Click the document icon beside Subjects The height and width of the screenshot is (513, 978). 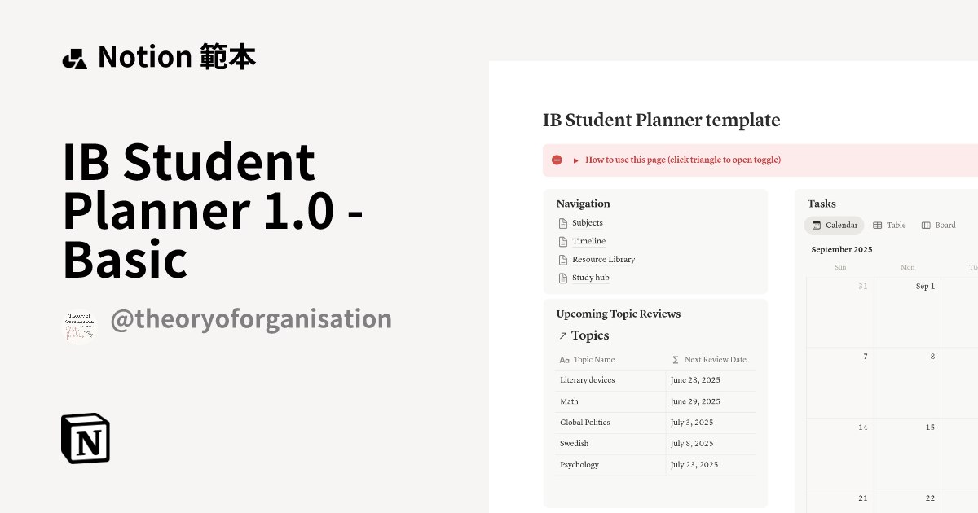562,222
